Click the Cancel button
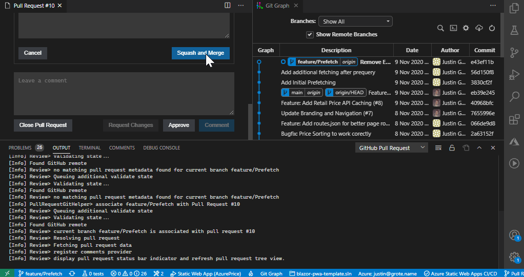This screenshot has width=524, height=277. tap(33, 53)
